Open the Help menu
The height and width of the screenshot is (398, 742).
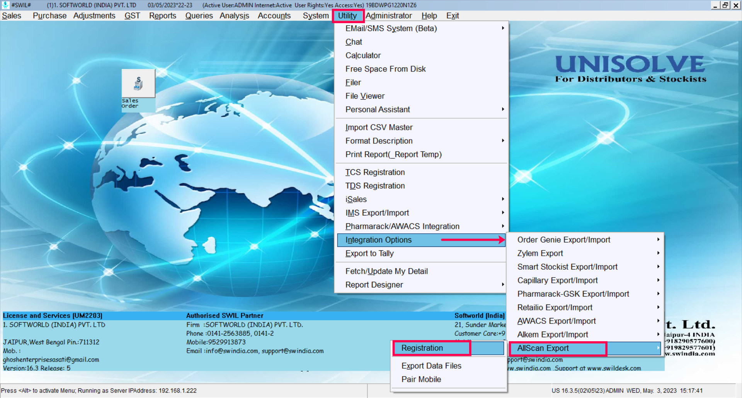pos(429,16)
